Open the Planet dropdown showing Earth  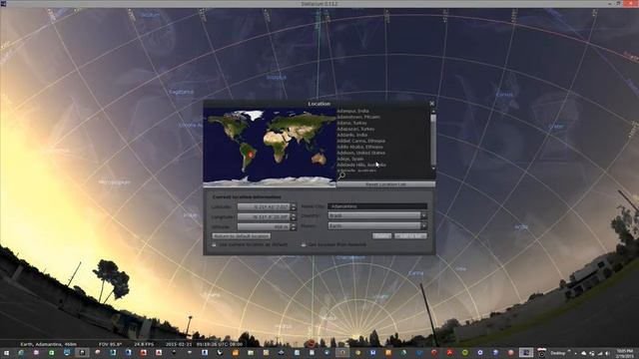coord(377,225)
